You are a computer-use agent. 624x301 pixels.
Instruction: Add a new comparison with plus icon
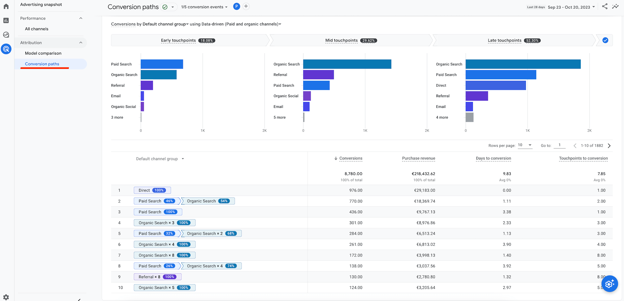click(x=246, y=7)
